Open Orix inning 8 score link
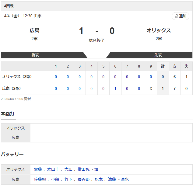Viewport: 193px width, 185px height. point(139,77)
